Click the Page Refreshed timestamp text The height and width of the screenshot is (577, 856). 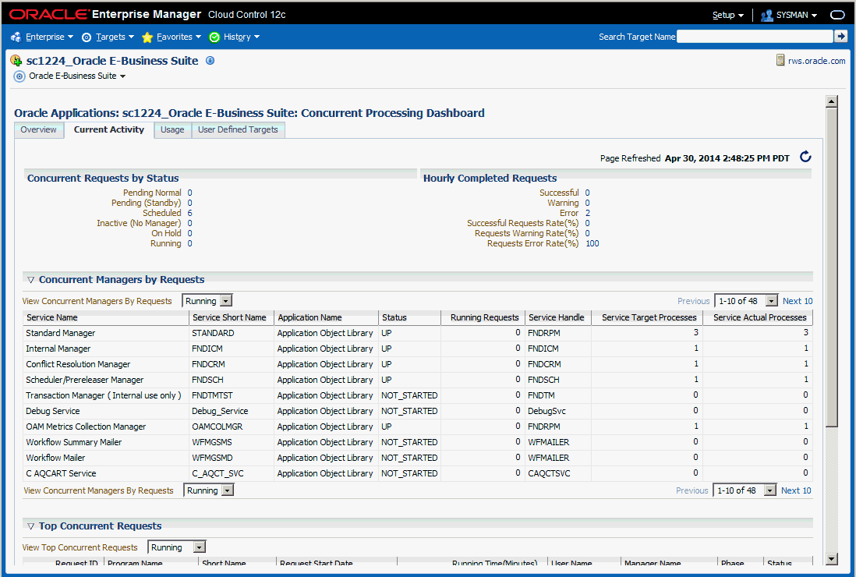727,158
